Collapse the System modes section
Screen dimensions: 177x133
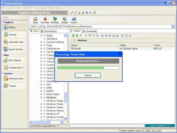[3, 73]
